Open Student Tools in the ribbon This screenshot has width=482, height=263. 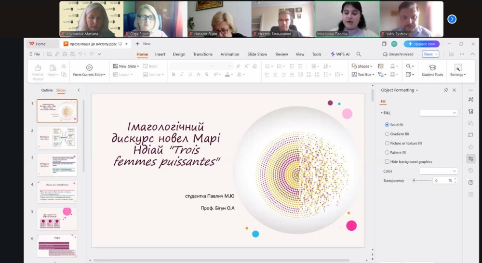(x=432, y=70)
